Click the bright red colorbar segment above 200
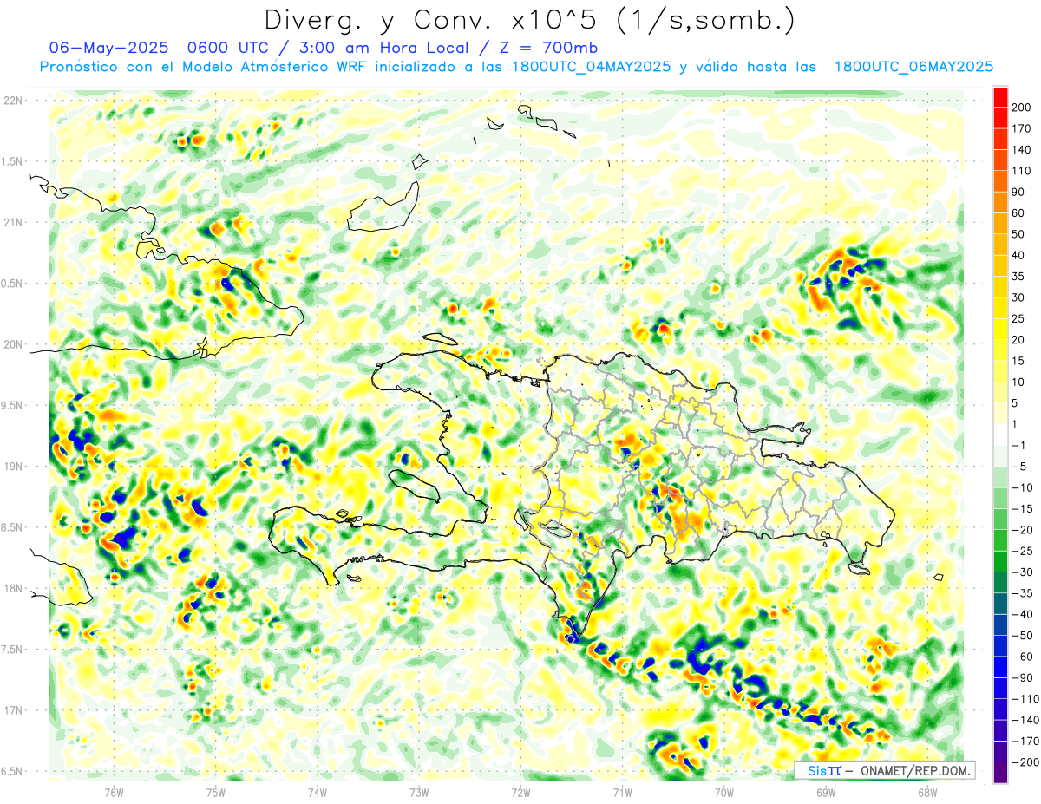This screenshot has width=1041, height=804. pos(1001,97)
